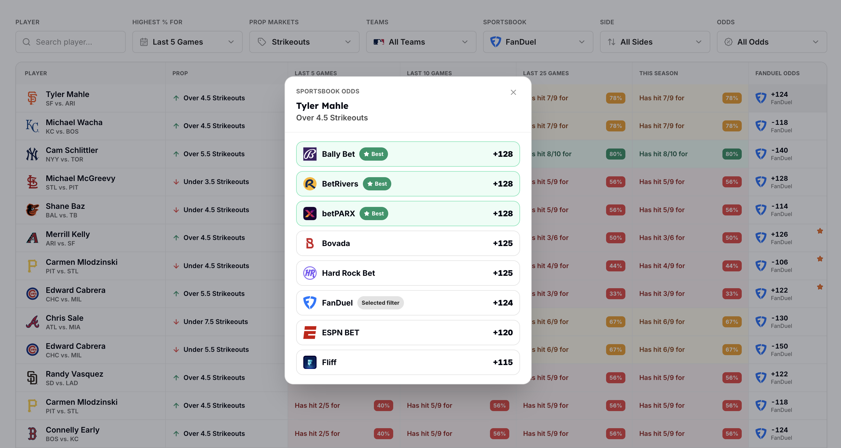Click the Fliff logo icon

pos(310,362)
